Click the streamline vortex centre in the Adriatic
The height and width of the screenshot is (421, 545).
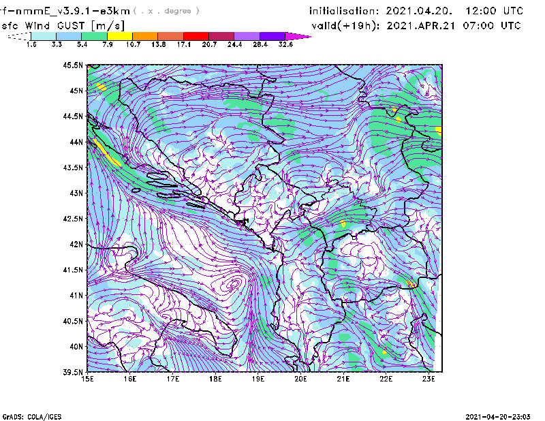point(234,283)
